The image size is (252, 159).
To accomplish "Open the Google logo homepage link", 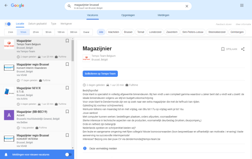I will pyautogui.click(x=17, y=5).
